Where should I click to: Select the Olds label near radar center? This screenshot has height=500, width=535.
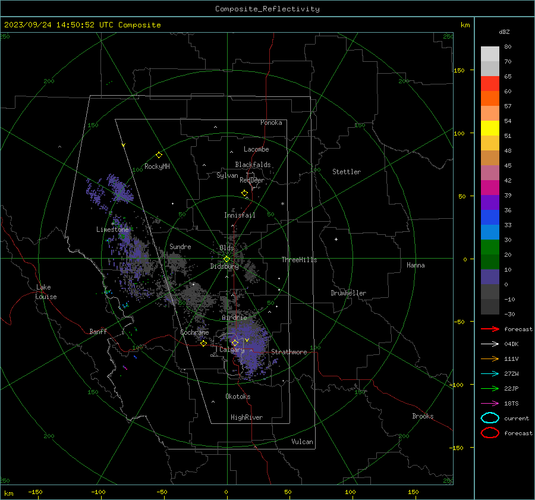226,248
